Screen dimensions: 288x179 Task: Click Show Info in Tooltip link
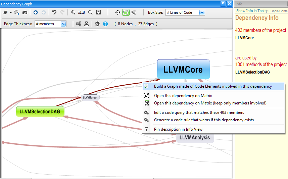point(252,11)
